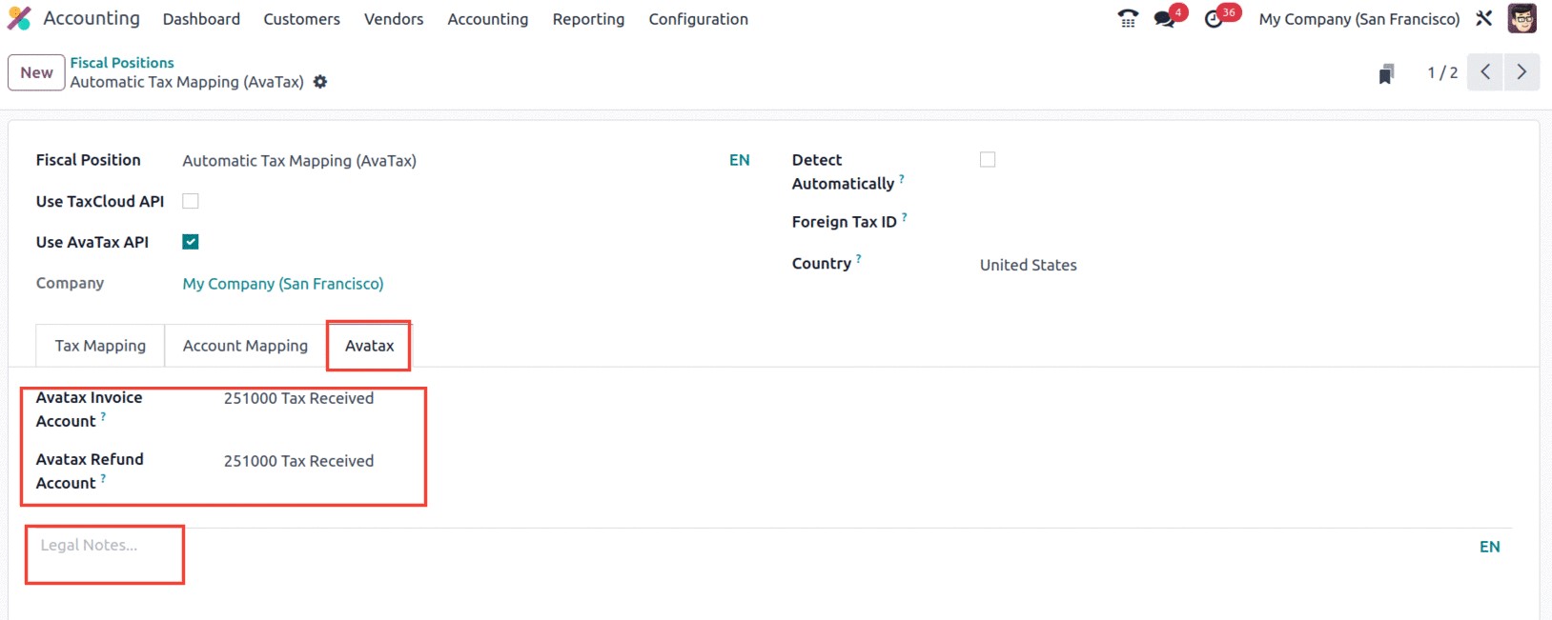The image size is (1552, 620).
Task: Click the gear actions icon beside record title
Action: pos(320,82)
